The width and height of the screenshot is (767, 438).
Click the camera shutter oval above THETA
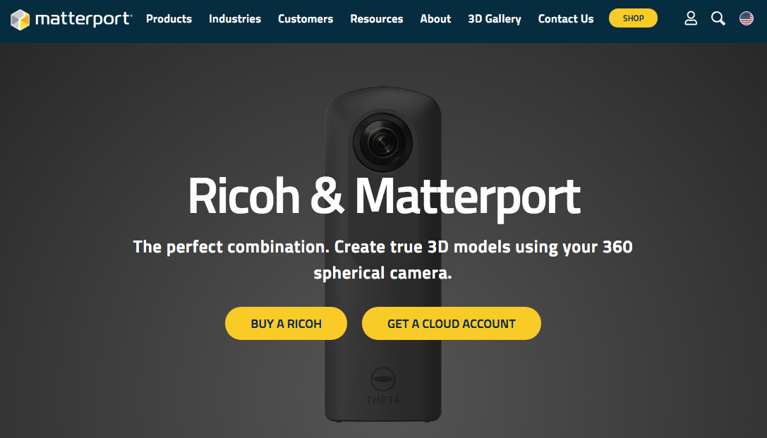click(383, 379)
